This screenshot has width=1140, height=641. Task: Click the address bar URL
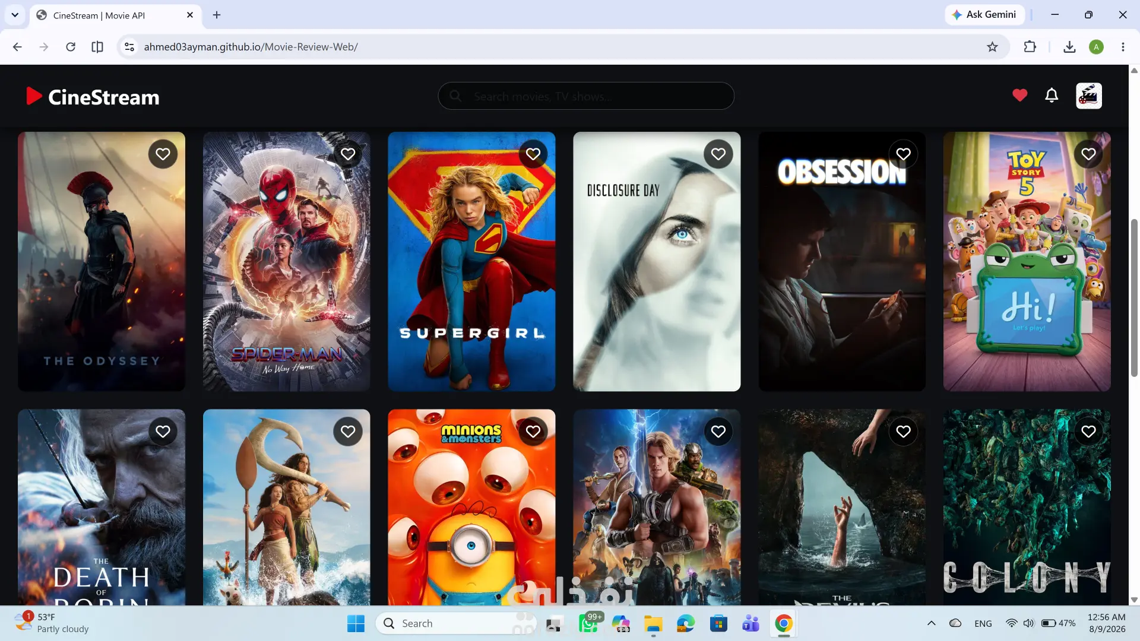[251, 47]
